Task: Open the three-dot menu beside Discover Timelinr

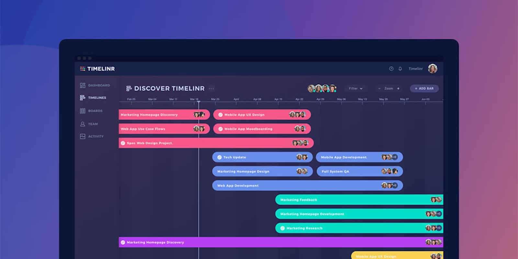Action: tap(211, 88)
